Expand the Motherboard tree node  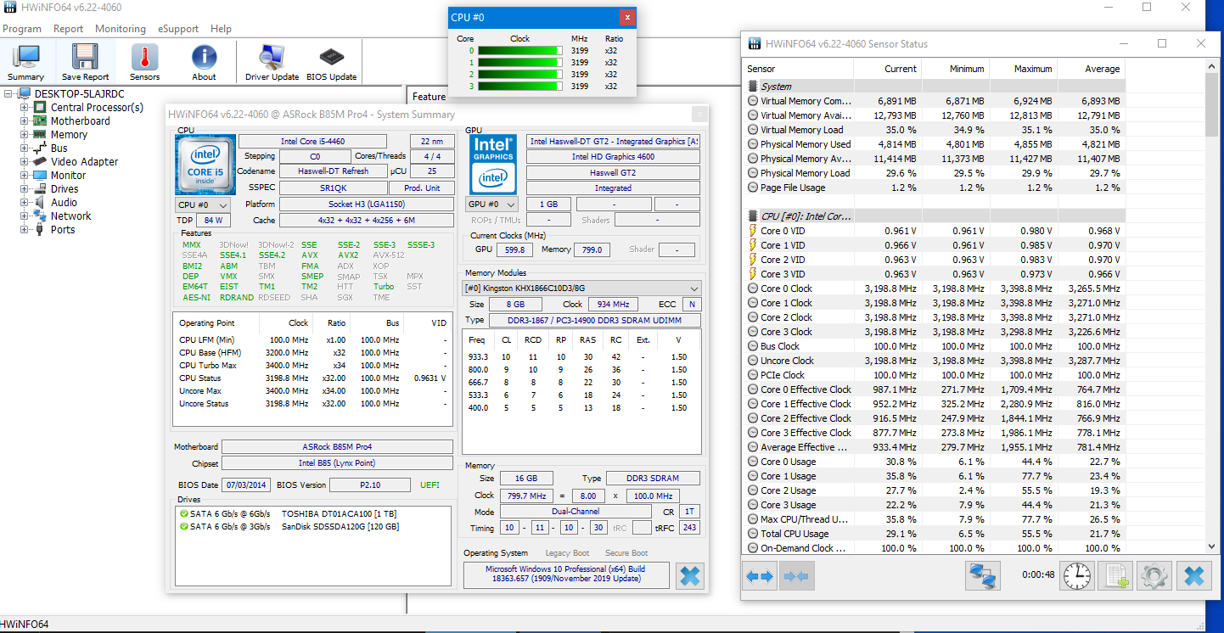click(24, 121)
